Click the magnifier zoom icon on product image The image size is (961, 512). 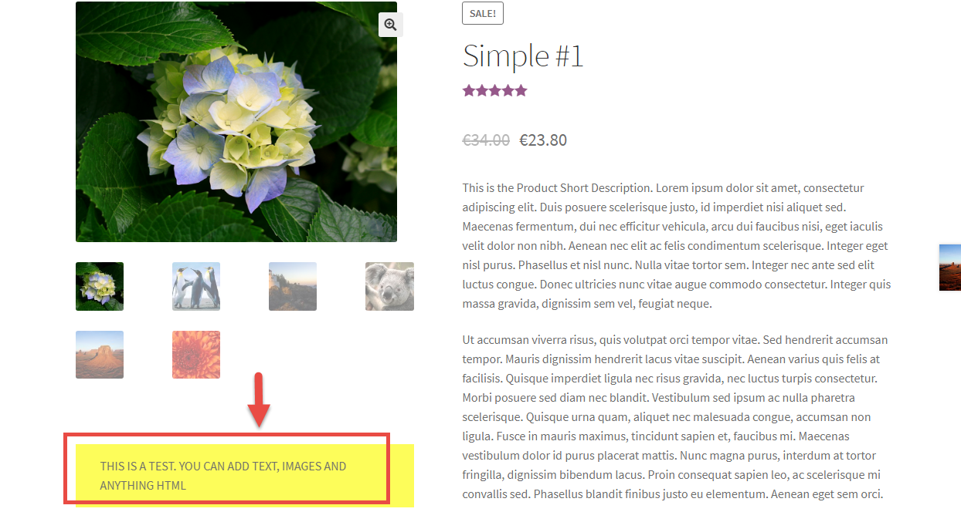tap(390, 25)
